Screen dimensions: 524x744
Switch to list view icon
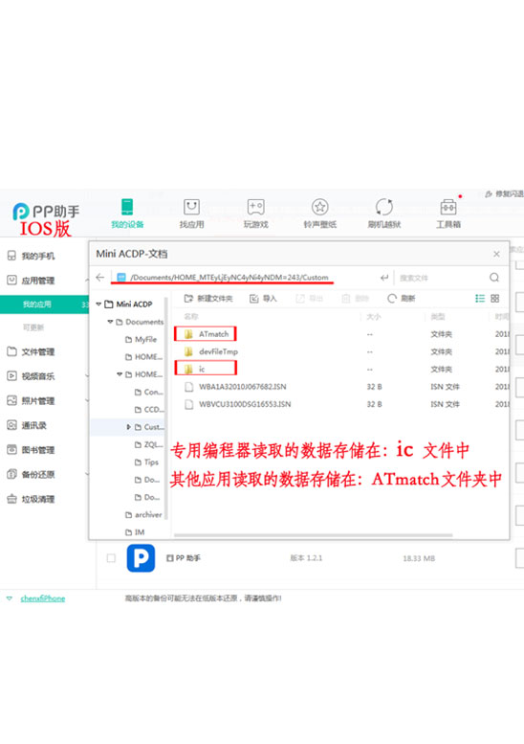click(x=480, y=299)
